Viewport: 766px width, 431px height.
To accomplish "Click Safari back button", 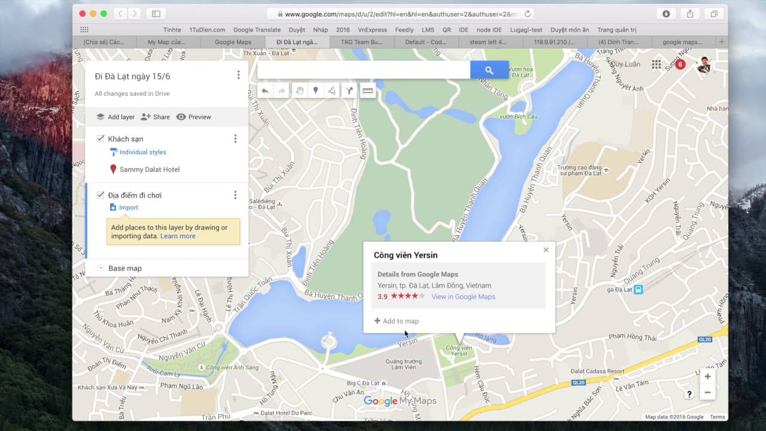I will click(x=120, y=14).
